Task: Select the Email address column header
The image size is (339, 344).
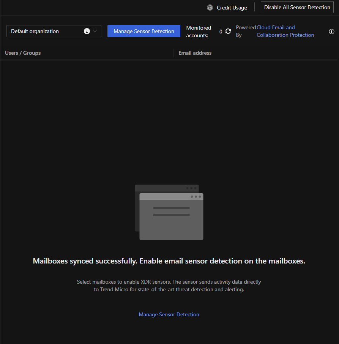Action: pos(195,53)
